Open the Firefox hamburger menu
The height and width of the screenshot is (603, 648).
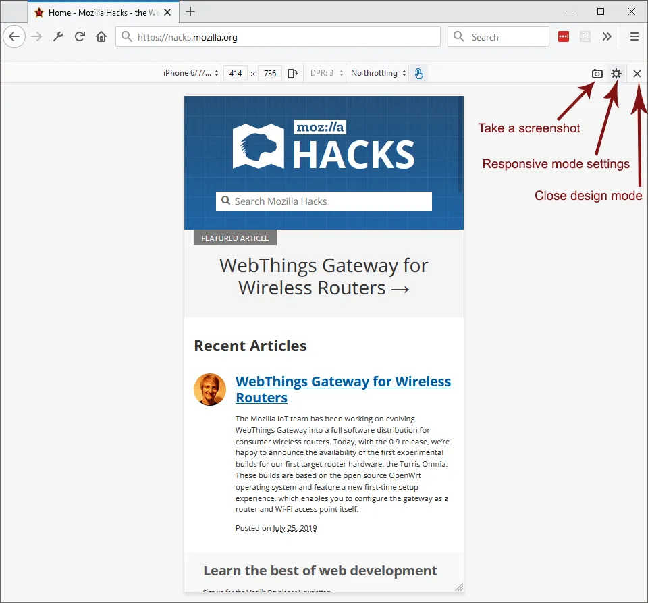pos(634,36)
